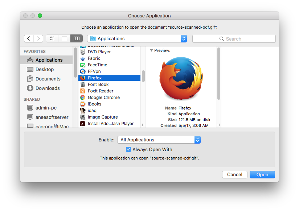
Task: Select the "iBooks" name text
Action: point(94,104)
